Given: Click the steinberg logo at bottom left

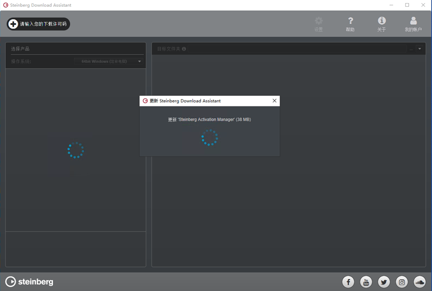Looking at the screenshot, I should [29, 282].
